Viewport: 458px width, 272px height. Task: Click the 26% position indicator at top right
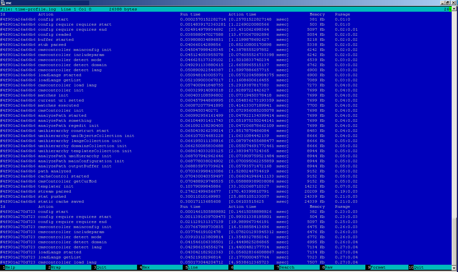click(x=448, y=9)
